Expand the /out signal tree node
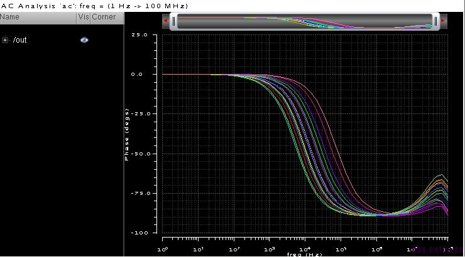465x257 pixels. (x=5, y=40)
